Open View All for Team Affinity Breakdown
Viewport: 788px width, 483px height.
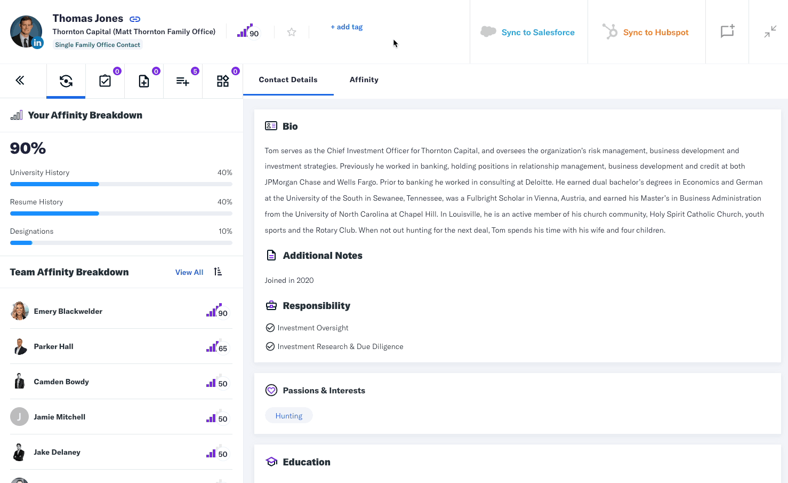189,272
